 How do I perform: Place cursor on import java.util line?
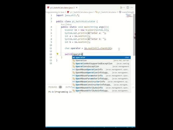coord(68,15)
